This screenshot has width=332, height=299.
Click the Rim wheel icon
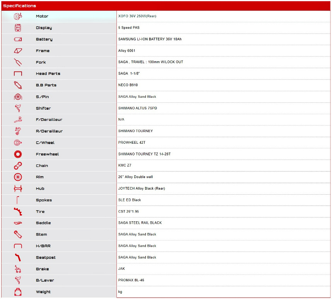click(x=18, y=177)
